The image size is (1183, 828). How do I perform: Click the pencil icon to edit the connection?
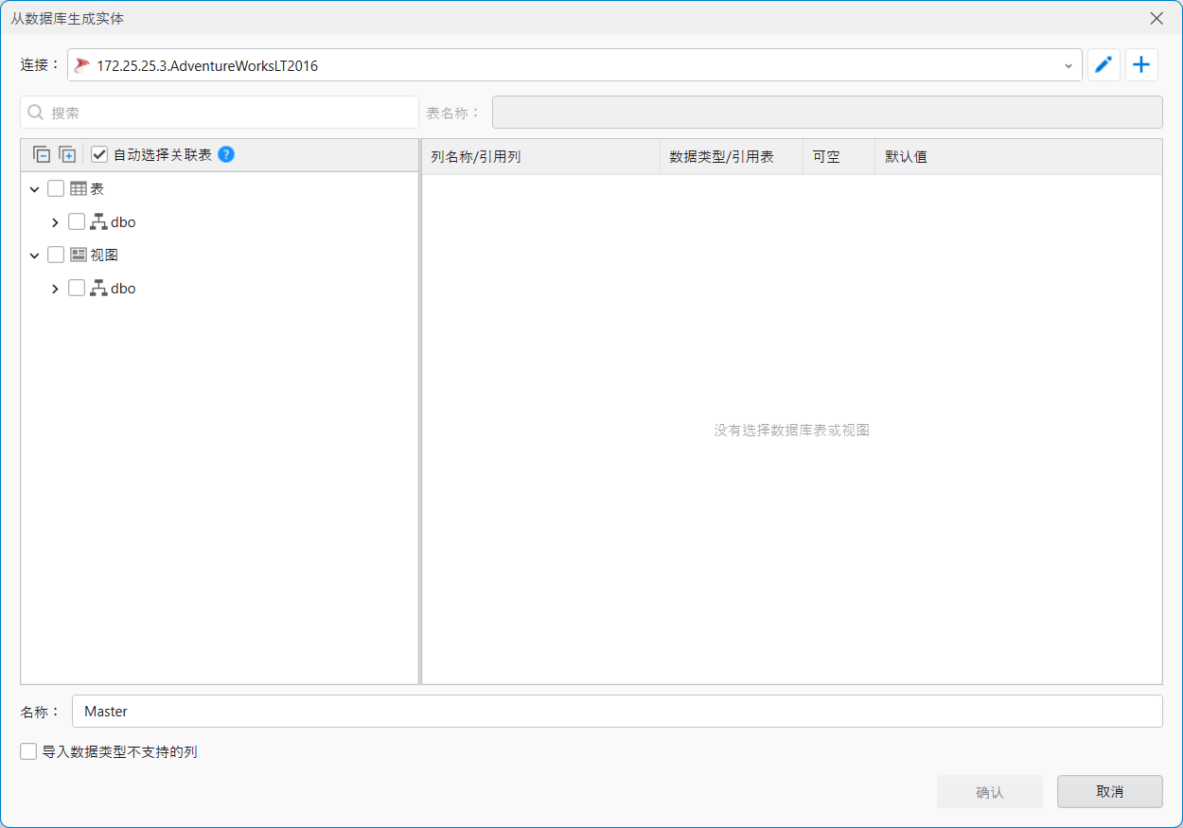(x=1103, y=64)
